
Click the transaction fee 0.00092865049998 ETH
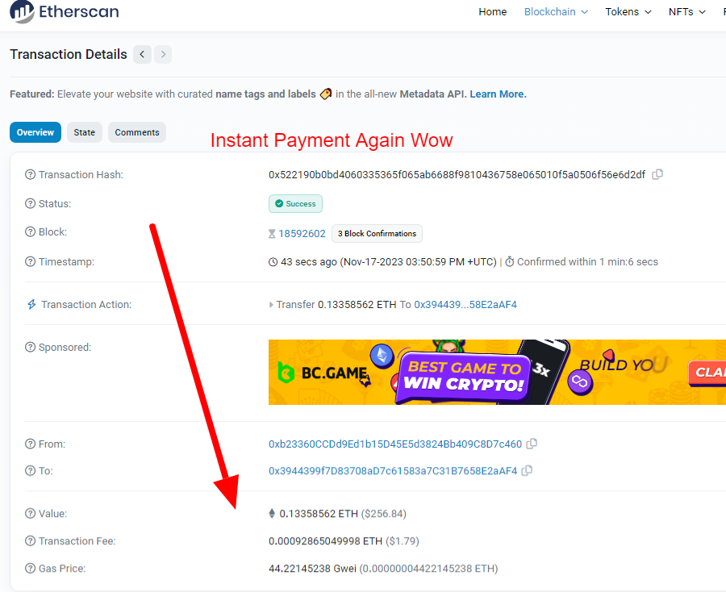[x=326, y=541]
